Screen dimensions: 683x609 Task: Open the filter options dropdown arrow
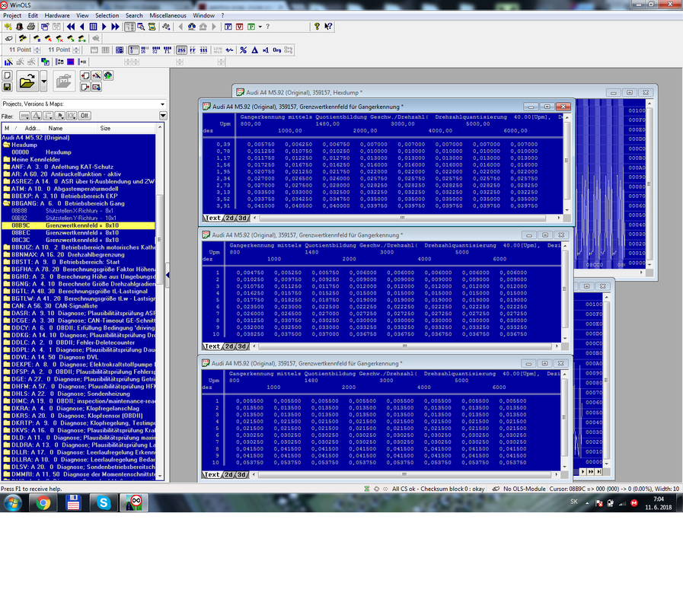click(x=163, y=116)
